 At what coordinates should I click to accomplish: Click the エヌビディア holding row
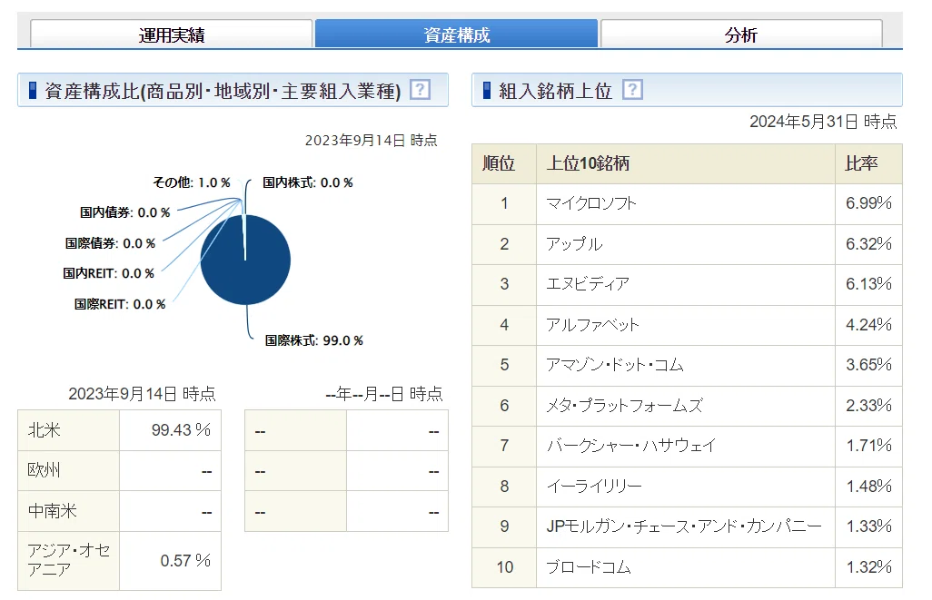point(687,284)
